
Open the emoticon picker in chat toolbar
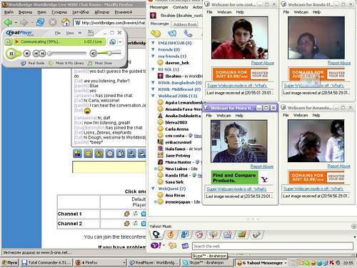tap(88, 154)
